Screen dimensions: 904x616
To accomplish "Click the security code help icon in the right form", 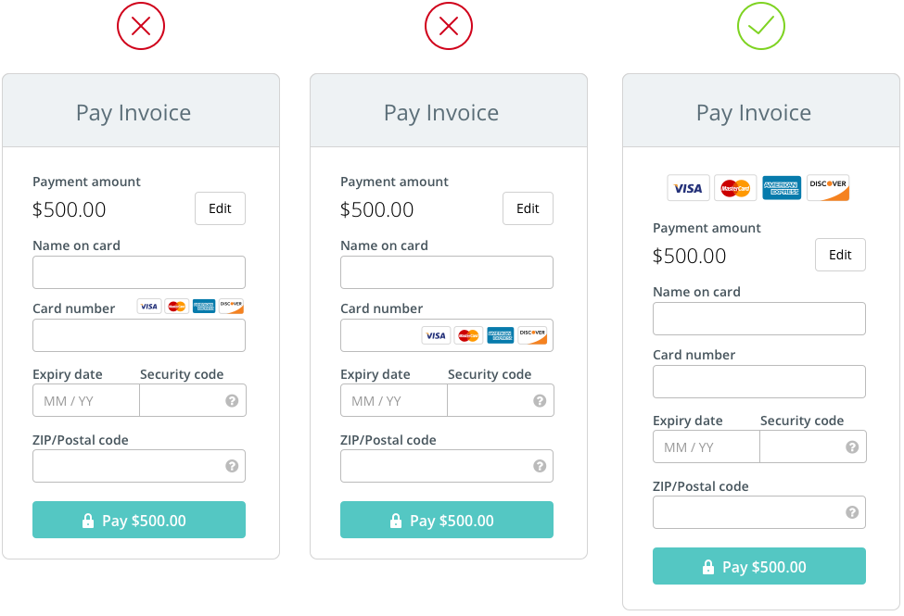I will 852,447.
